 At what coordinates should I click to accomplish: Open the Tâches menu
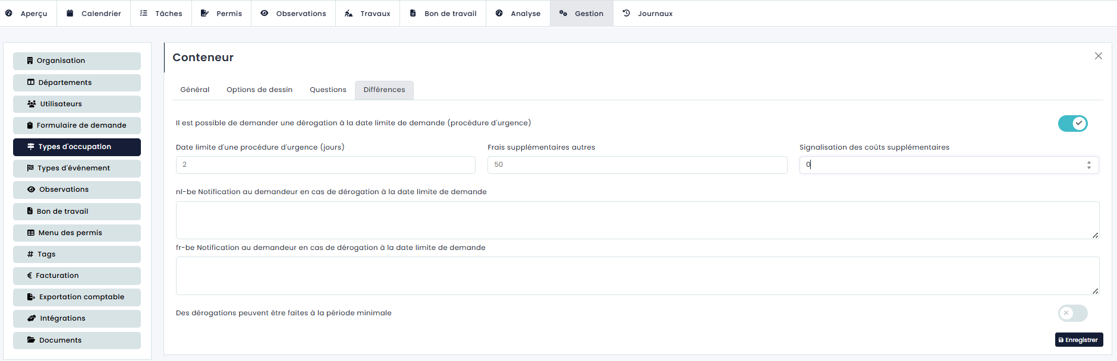[161, 13]
